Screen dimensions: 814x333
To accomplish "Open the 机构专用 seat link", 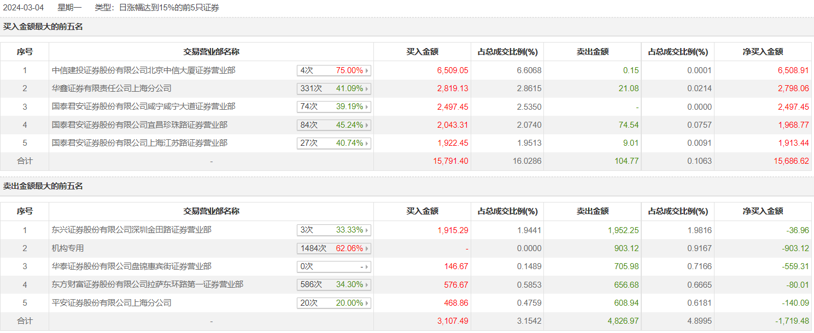I will click(68, 248).
